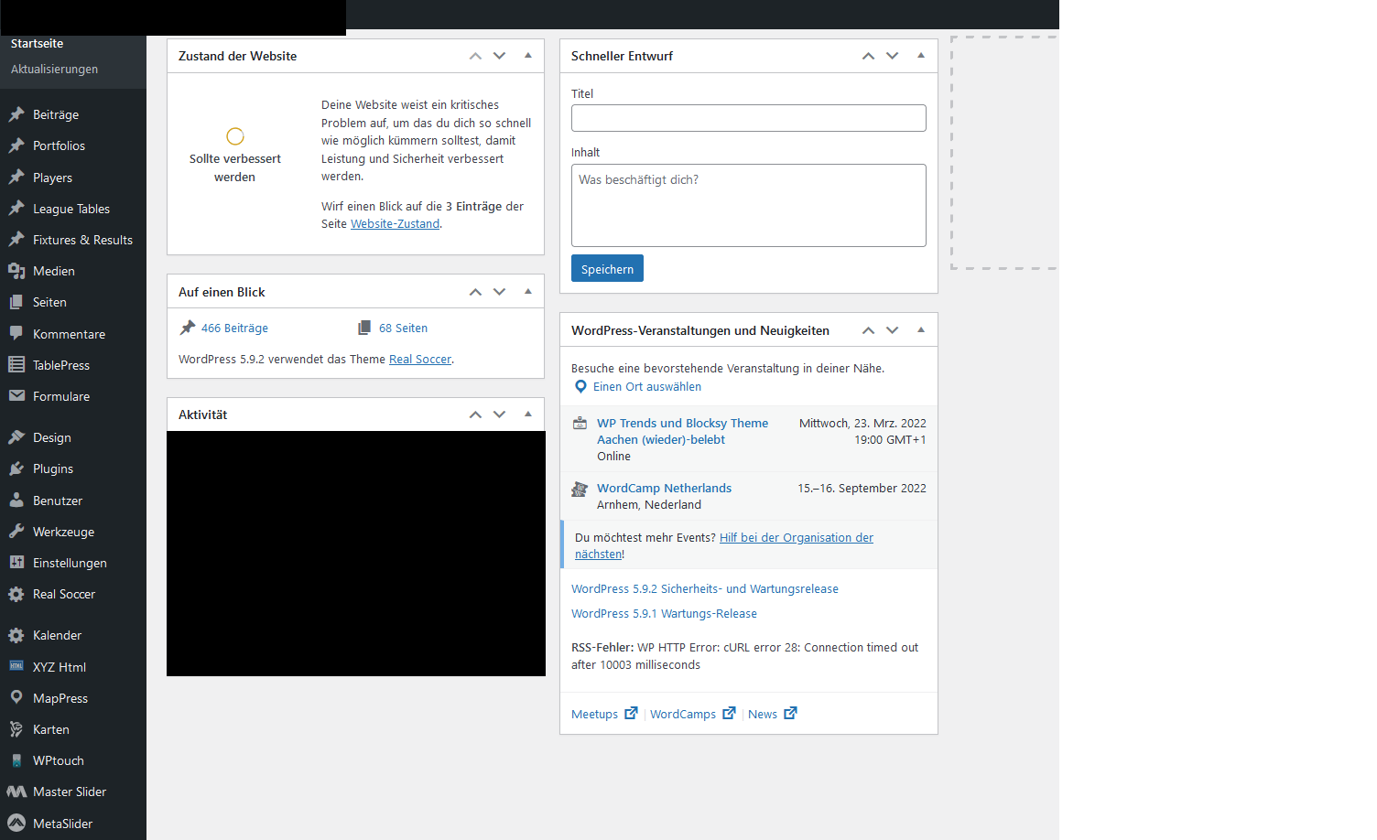Focus the Titel input field
The image size is (1377, 840).
pos(748,118)
